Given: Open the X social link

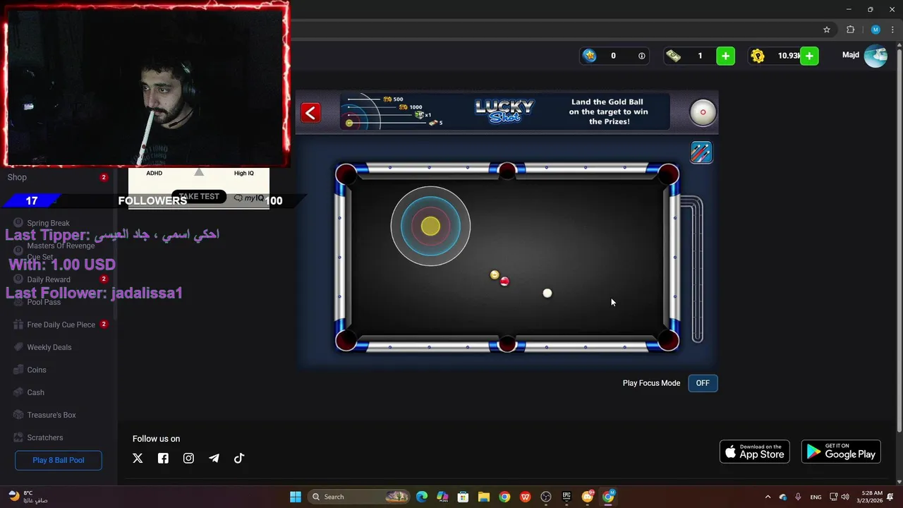Looking at the screenshot, I should click(x=138, y=458).
